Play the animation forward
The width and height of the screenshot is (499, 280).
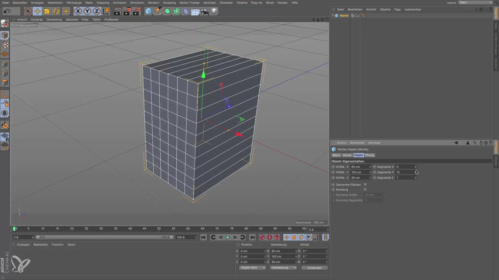point(228,237)
